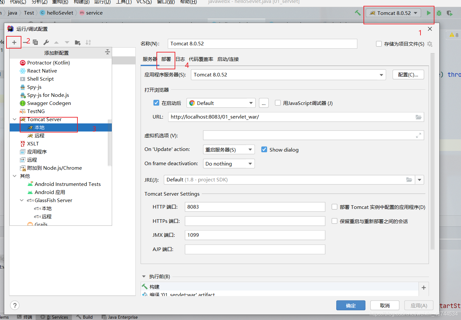Click the ellipsis button next to browser dropdown
The width and height of the screenshot is (461, 320).
[x=264, y=103]
